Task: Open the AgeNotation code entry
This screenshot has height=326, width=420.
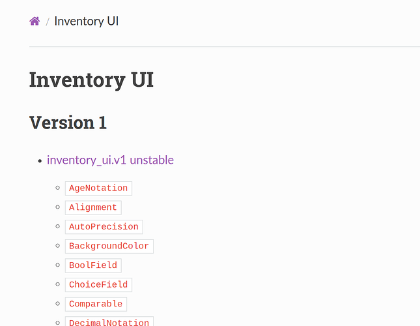Action: pos(98,188)
